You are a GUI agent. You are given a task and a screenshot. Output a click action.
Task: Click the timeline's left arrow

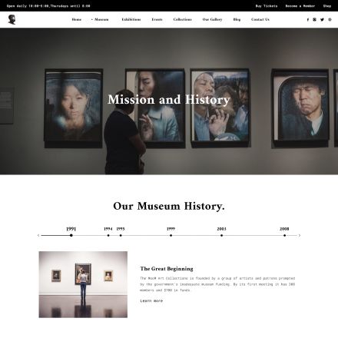click(38, 235)
